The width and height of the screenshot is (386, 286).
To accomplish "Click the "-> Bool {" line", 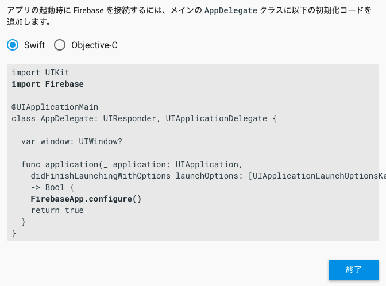I will point(52,187).
